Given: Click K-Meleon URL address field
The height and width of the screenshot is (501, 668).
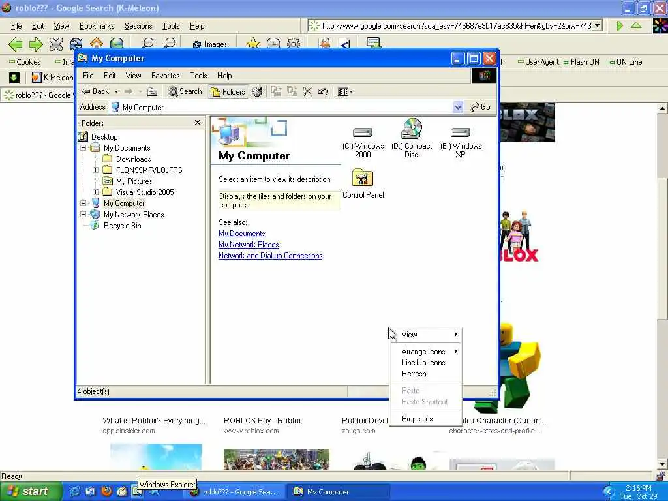Looking at the screenshot, I should [x=456, y=26].
